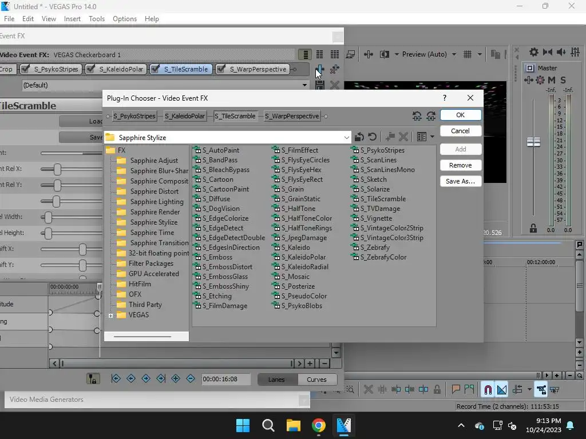The image size is (586, 439).
Task: Open the Options menu
Action: (125, 19)
